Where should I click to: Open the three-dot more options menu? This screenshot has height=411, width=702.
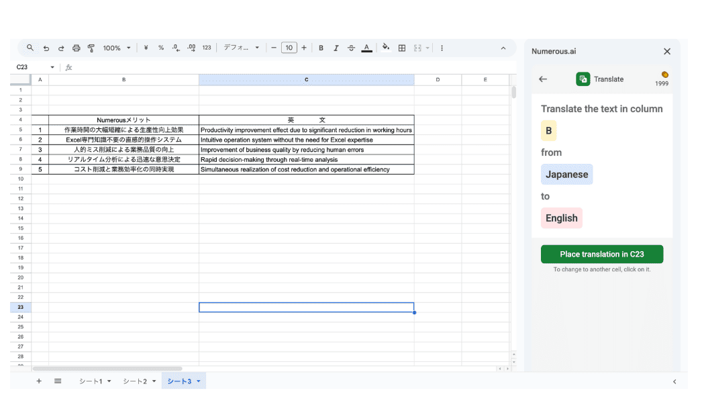point(442,48)
